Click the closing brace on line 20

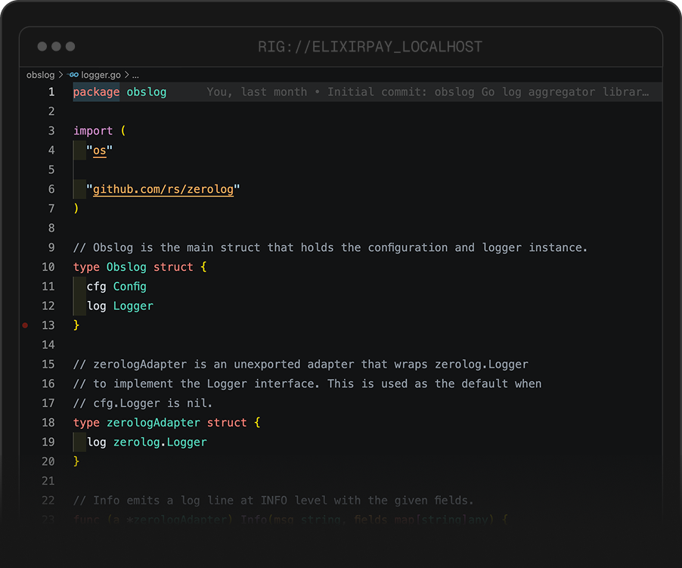pos(76,461)
